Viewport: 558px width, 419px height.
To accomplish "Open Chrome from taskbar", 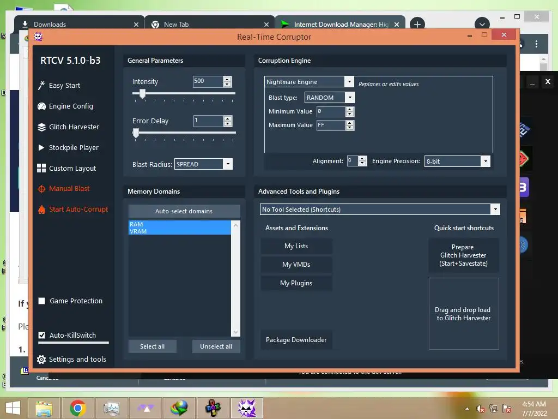I will 77,408.
